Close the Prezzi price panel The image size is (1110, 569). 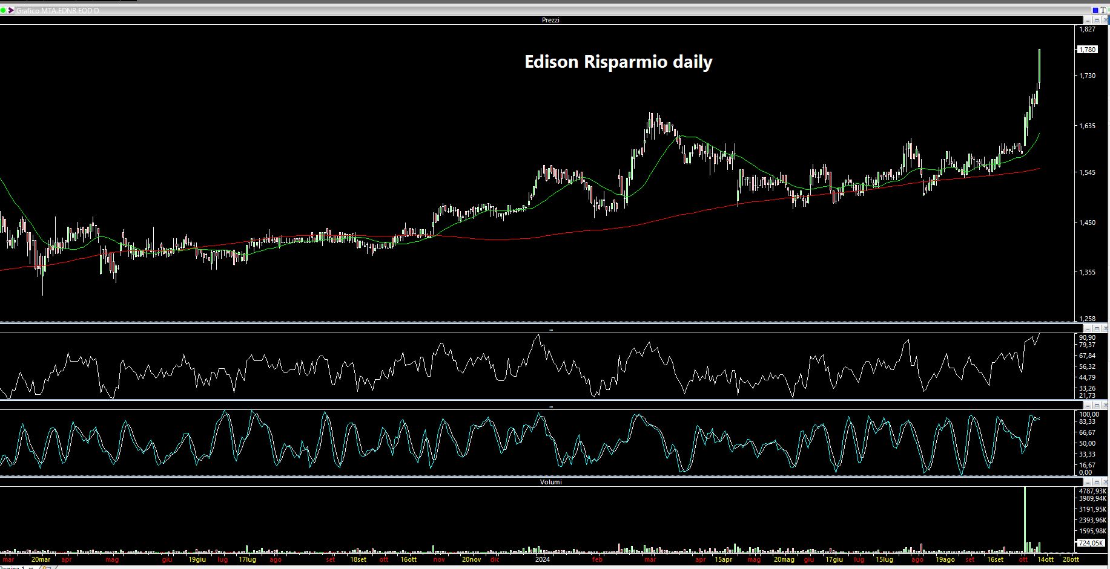point(1105,20)
